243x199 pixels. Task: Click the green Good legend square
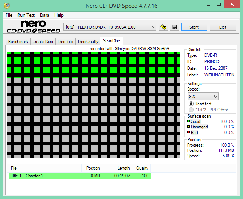188,121
